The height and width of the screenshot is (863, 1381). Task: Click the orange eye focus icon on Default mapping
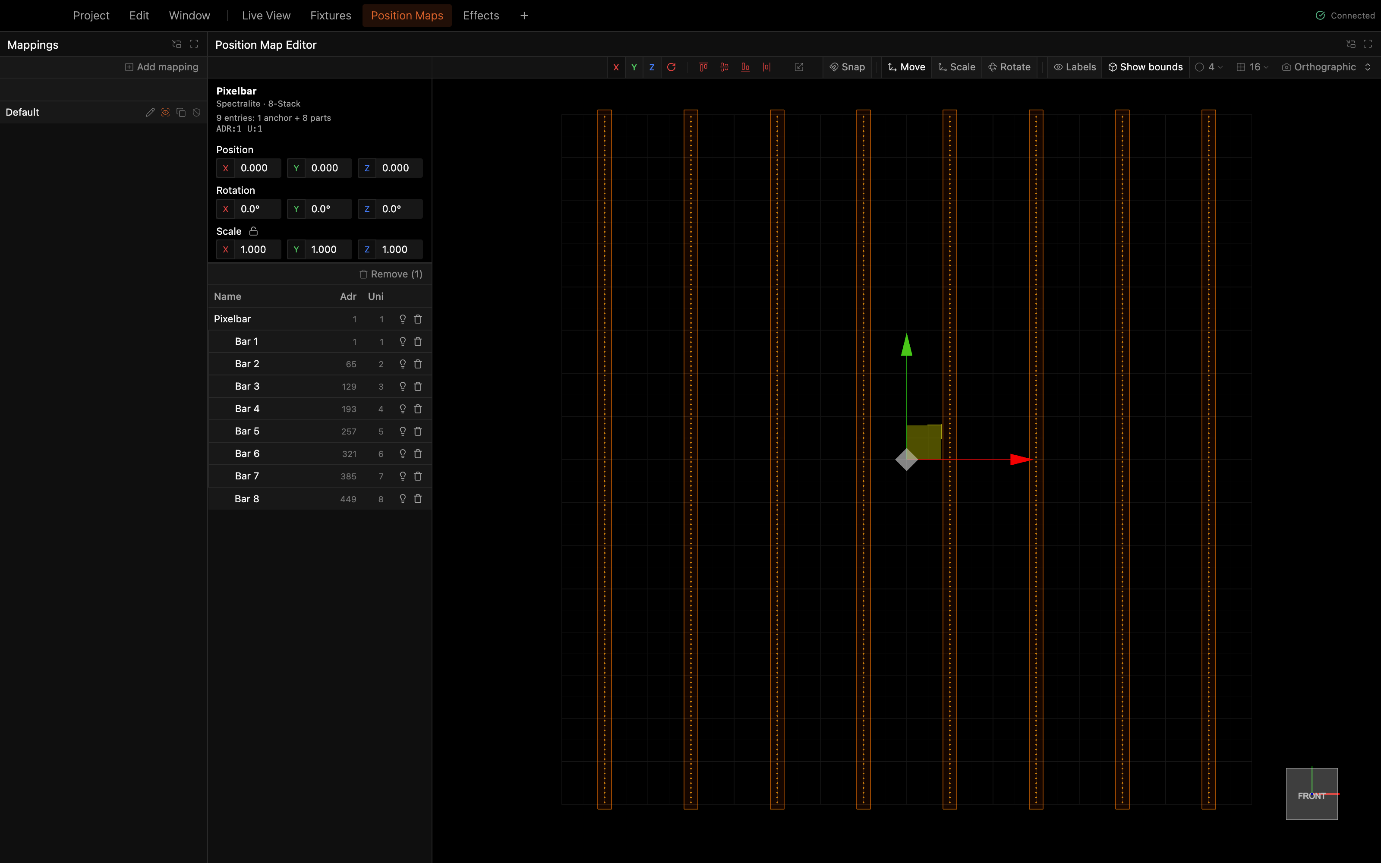(x=165, y=113)
